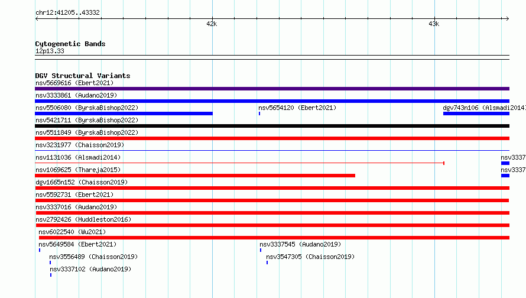Click the nsv3337102 (Audano2019) label
This screenshot has width=526, height=298.
(90, 269)
